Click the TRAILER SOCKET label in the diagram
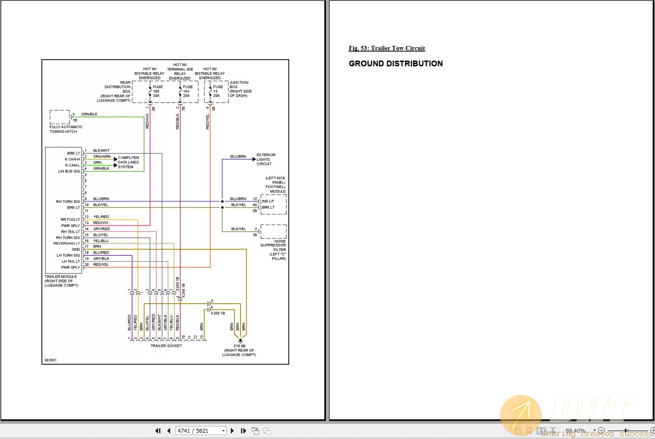655x439 pixels. [166, 346]
